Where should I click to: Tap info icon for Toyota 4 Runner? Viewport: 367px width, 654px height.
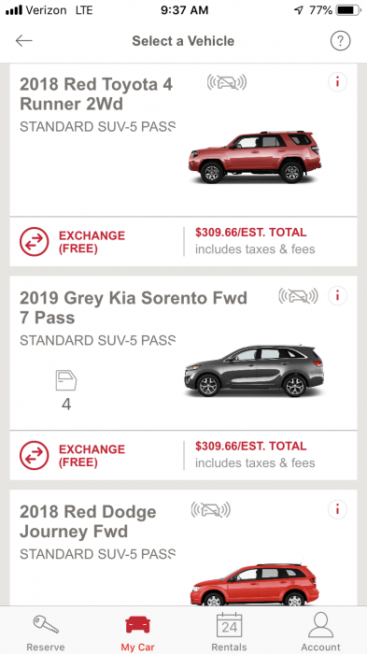tap(337, 82)
